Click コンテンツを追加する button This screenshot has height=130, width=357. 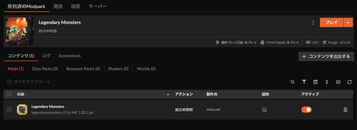(x=326, y=56)
